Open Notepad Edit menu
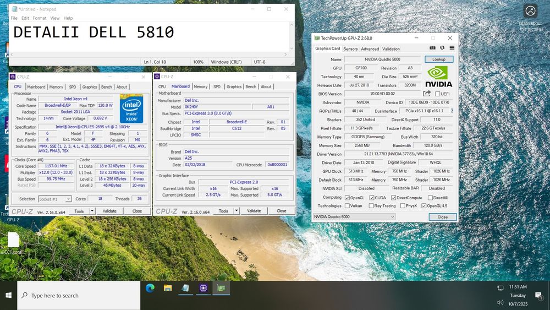 25,18
